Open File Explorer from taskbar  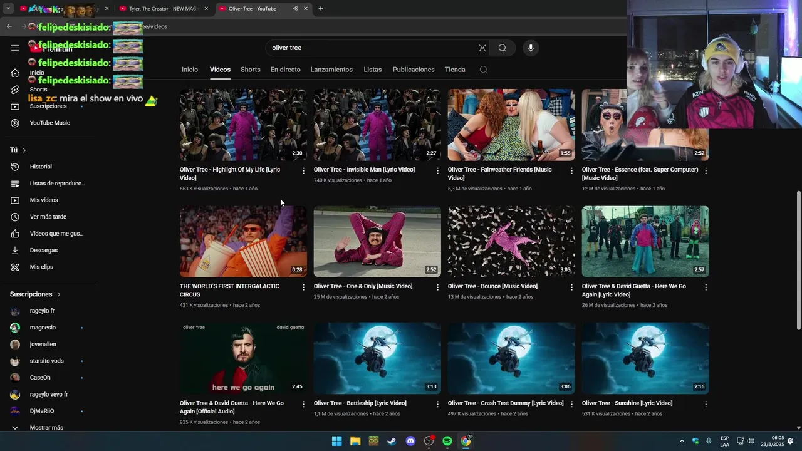point(355,441)
